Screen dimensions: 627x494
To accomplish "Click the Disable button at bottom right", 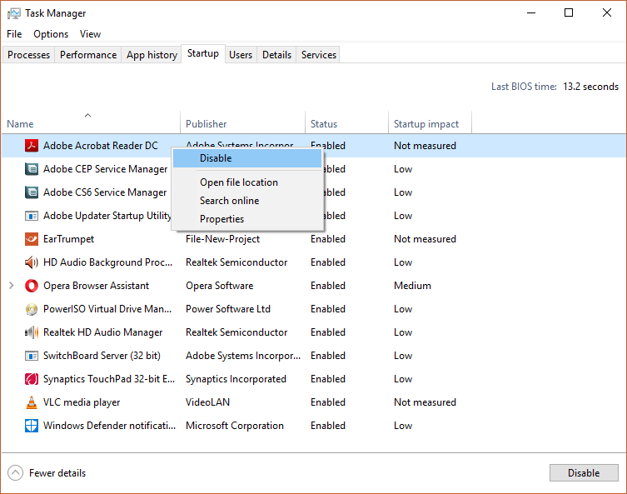I will (584, 473).
